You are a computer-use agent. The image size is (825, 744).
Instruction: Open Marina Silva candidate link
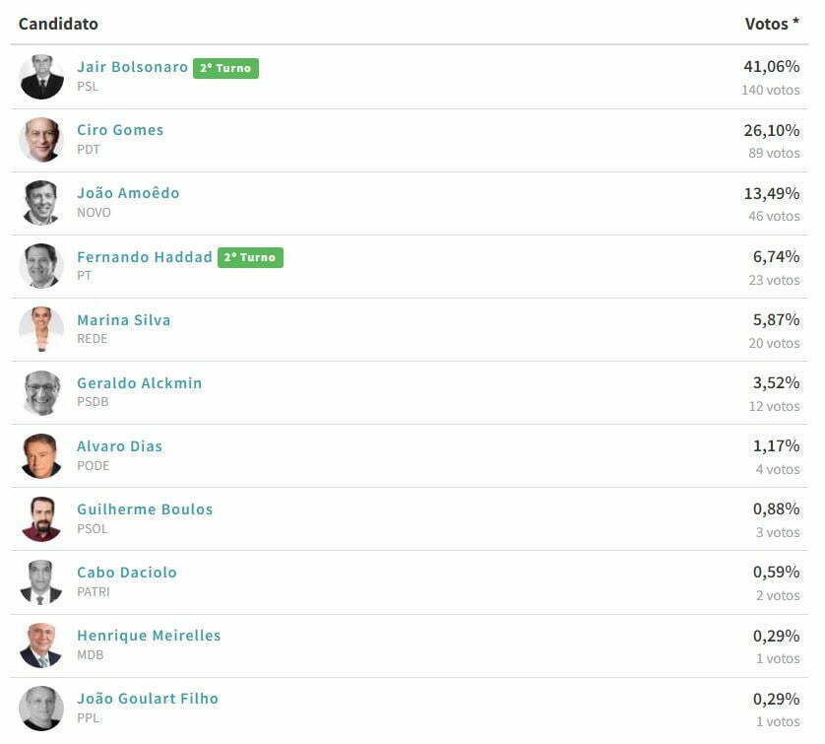click(x=124, y=320)
